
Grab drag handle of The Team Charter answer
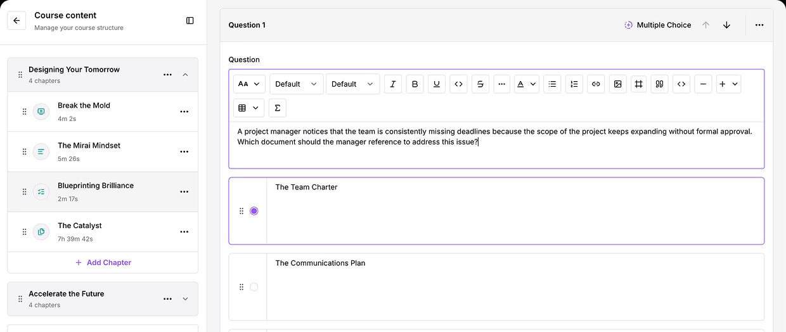(x=242, y=211)
